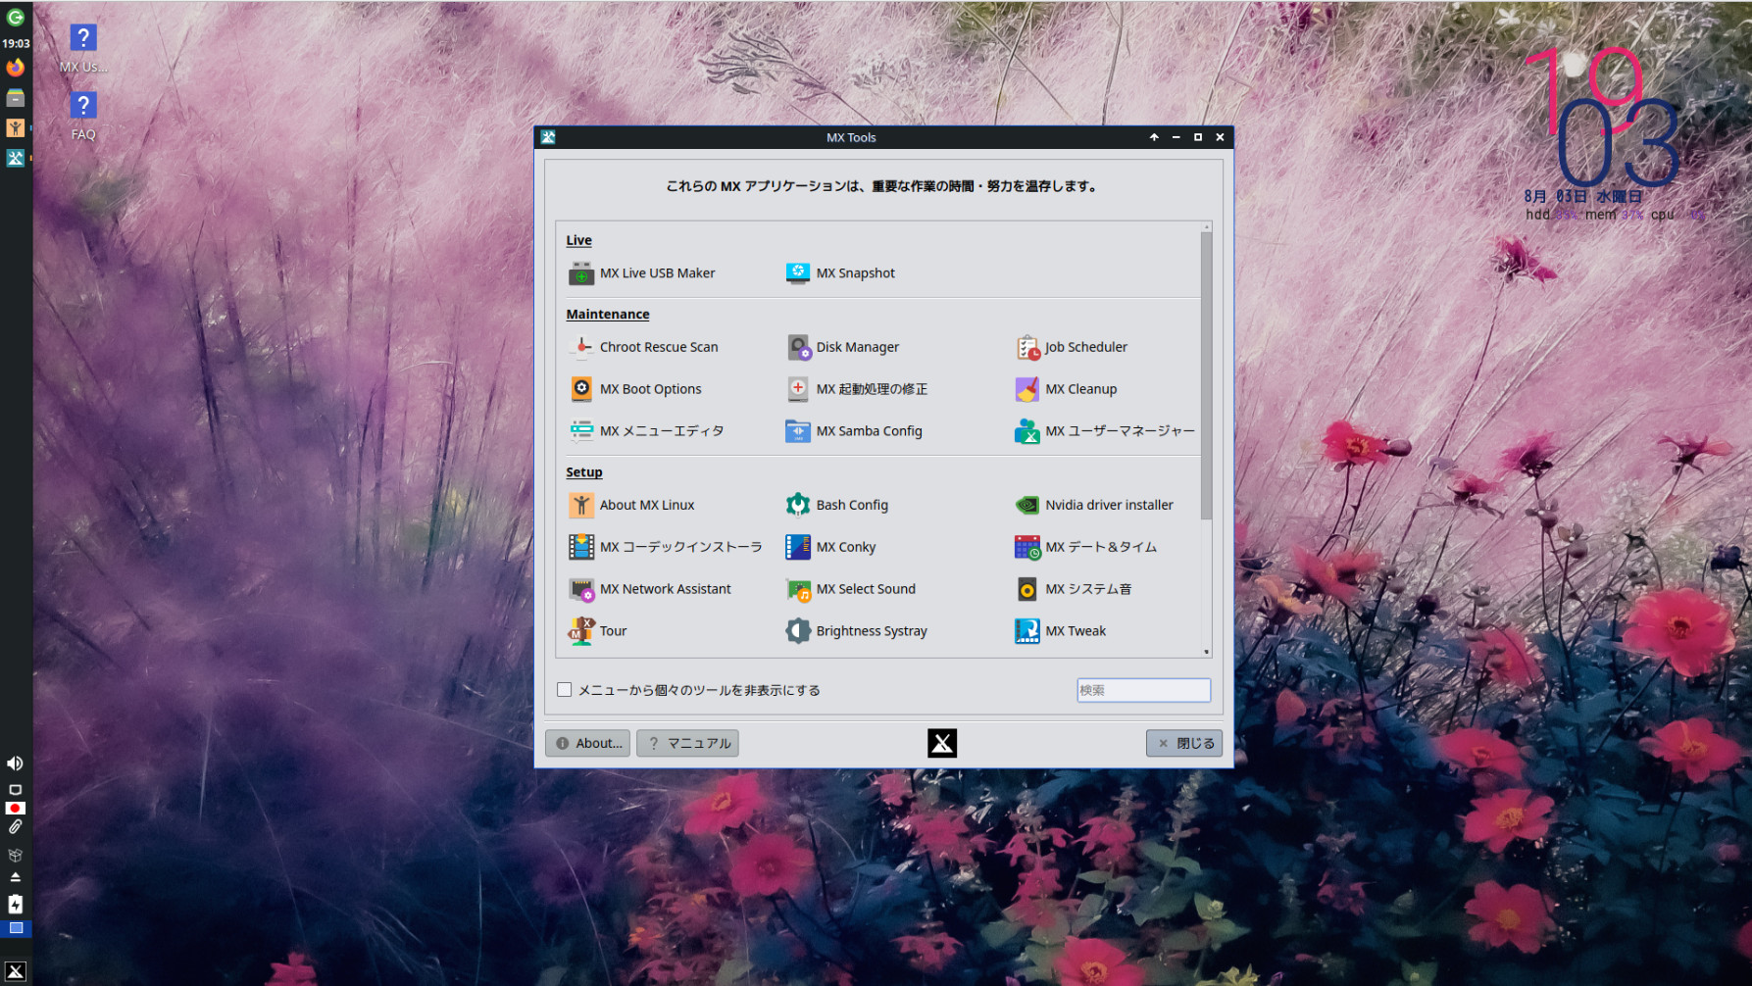Click the Setup section heading
Image resolution: width=1752 pixels, height=986 pixels.
coord(584,472)
